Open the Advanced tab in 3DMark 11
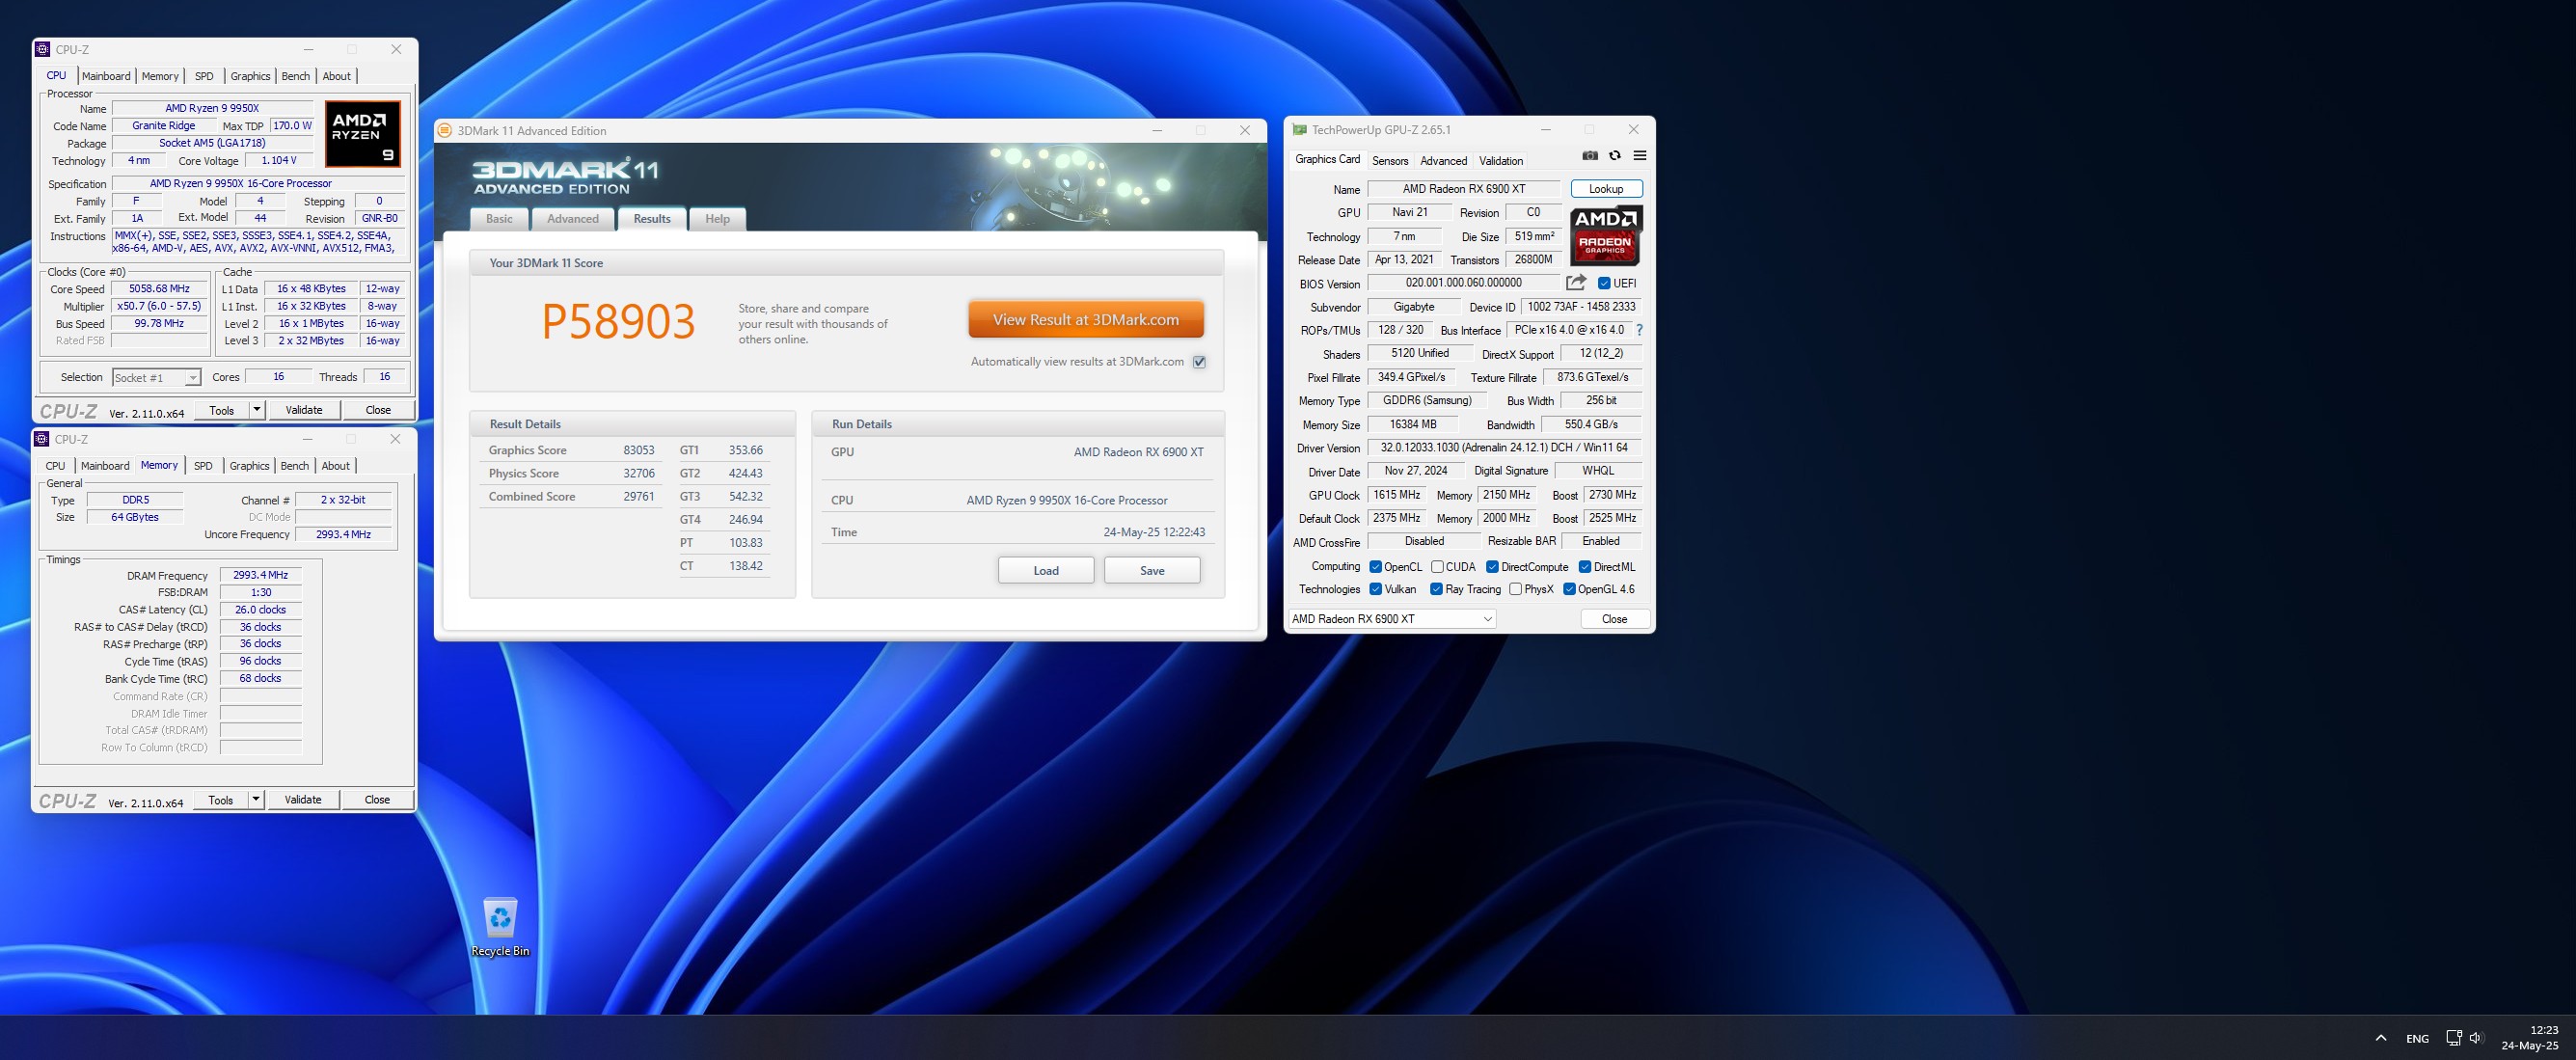Image resolution: width=2576 pixels, height=1060 pixels. [573, 219]
